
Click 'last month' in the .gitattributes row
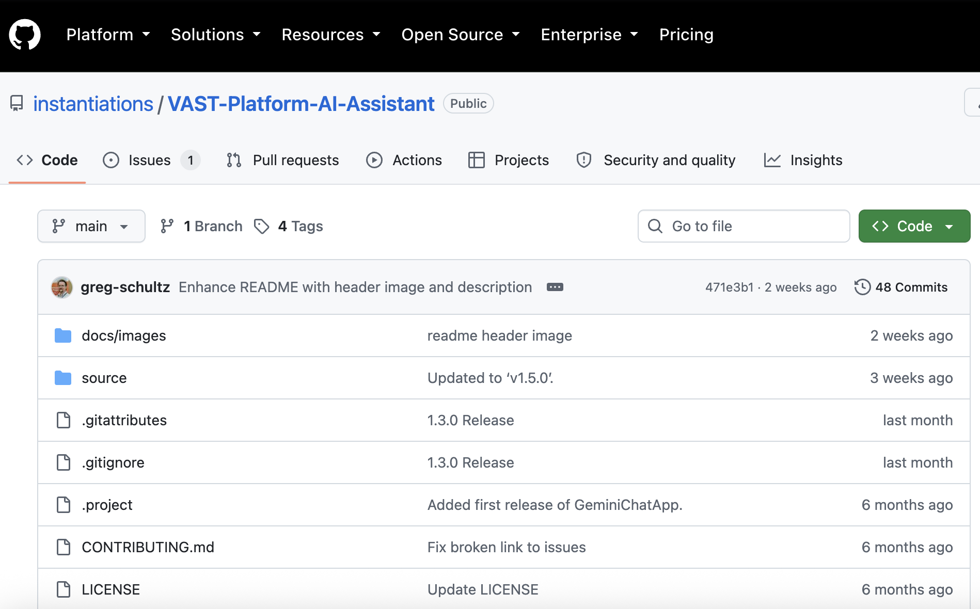918,420
